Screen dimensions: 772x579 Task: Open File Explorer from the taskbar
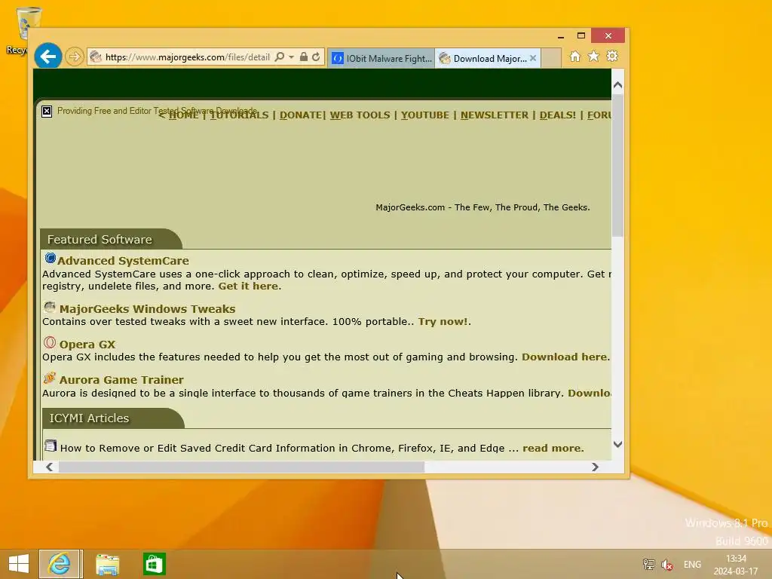point(107,564)
